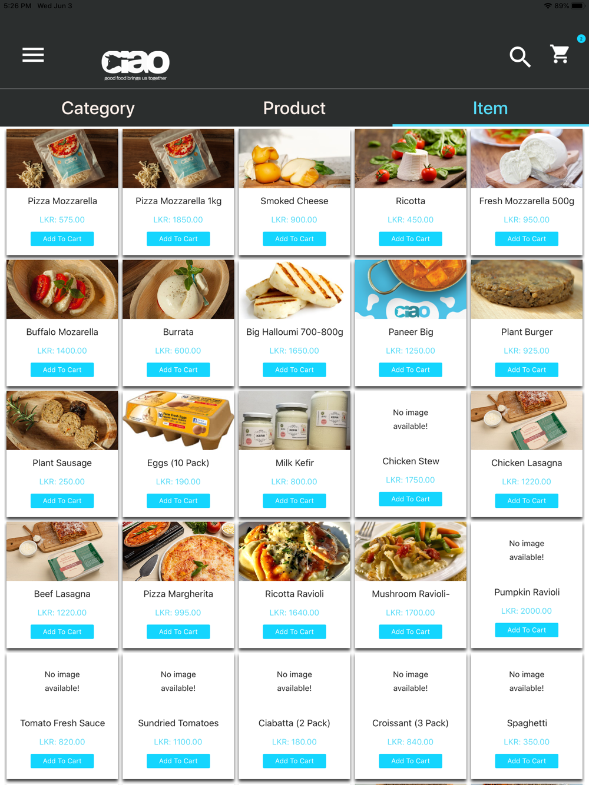Tap the search magnifier icon
The image size is (589, 785).
click(519, 56)
